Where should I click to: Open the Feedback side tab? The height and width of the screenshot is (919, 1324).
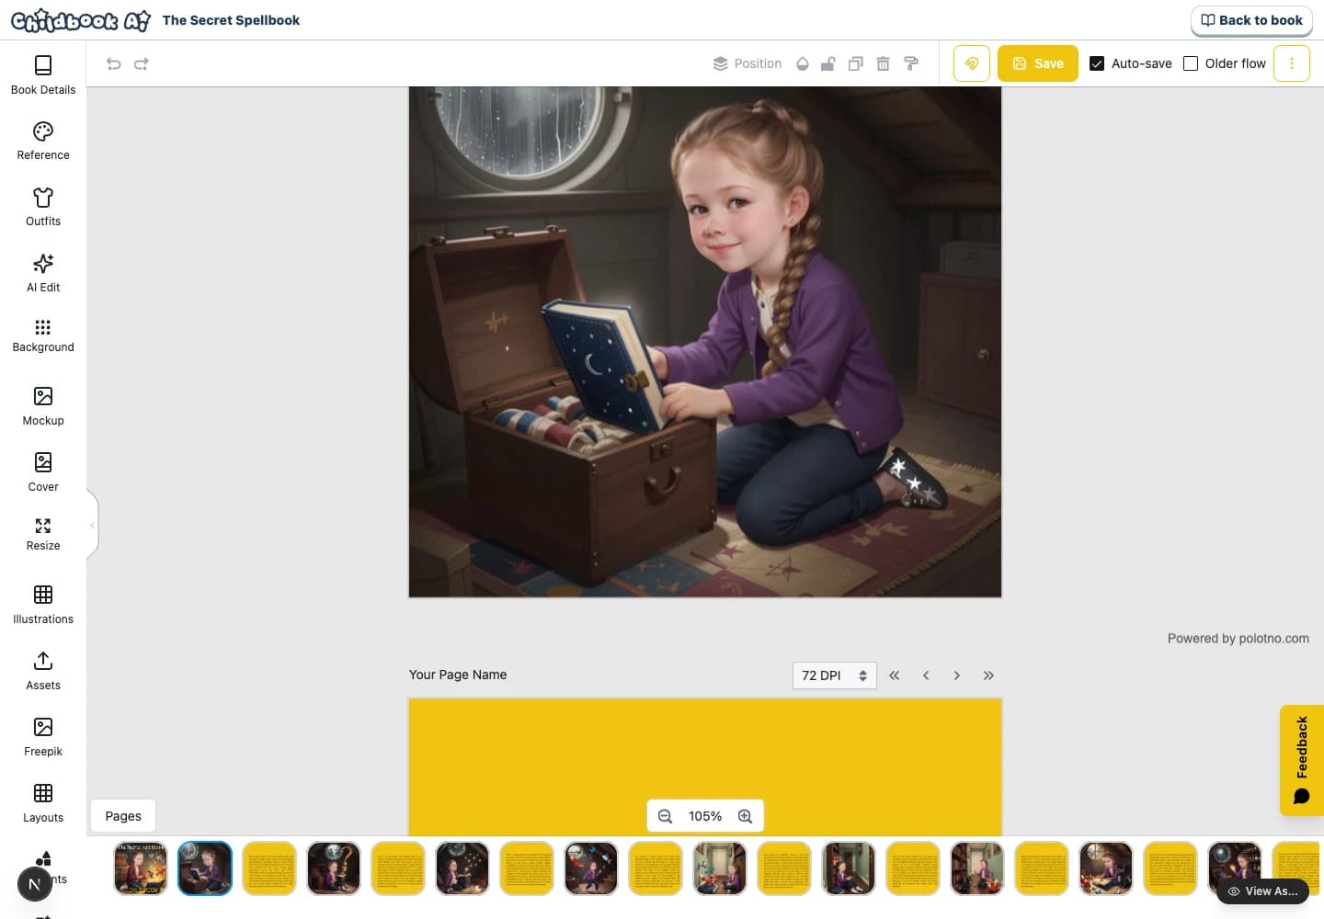coord(1302,760)
